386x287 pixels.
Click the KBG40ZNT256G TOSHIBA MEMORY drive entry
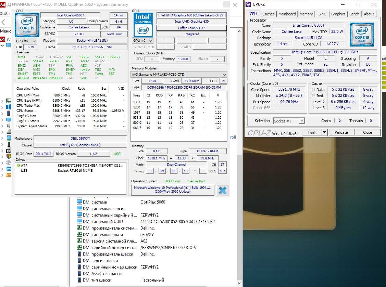(71, 165)
